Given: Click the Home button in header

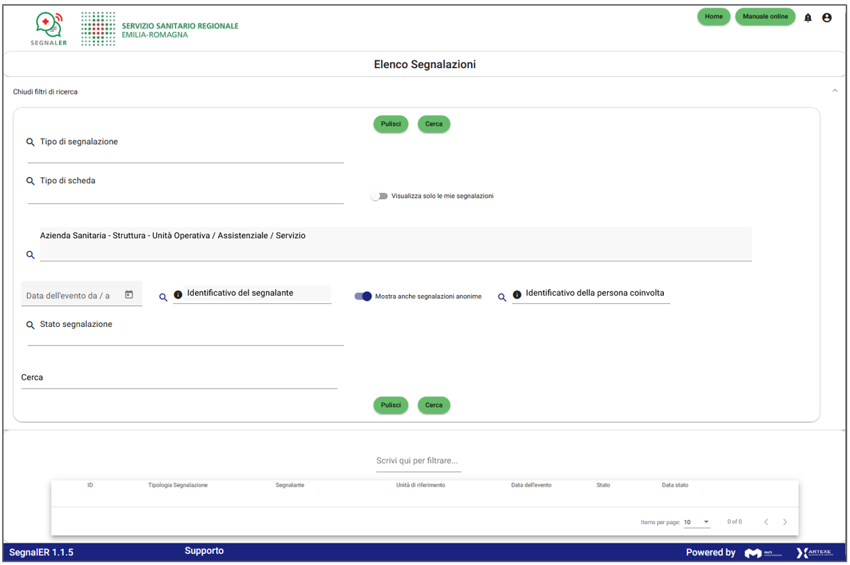Looking at the screenshot, I should [713, 17].
